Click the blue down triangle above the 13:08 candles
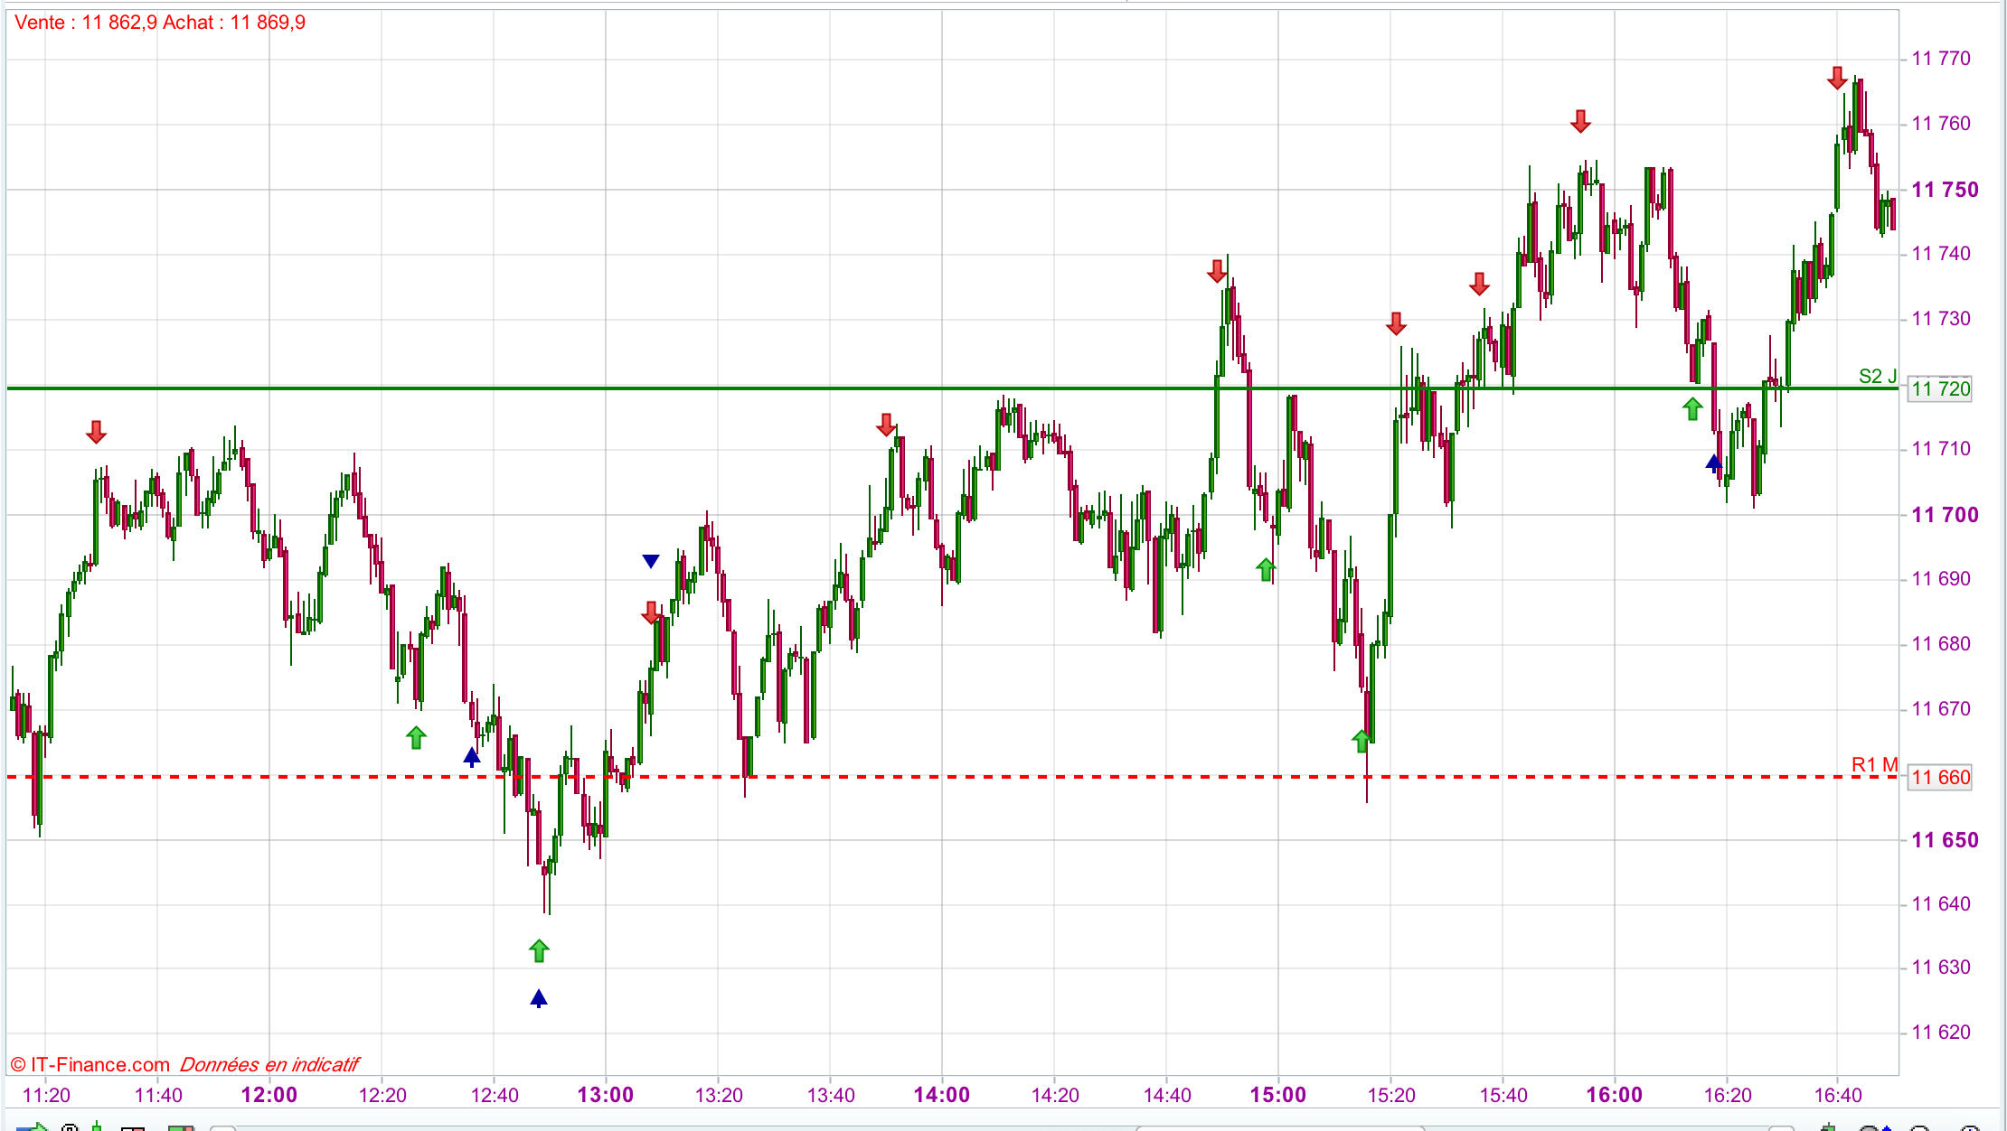 650,561
